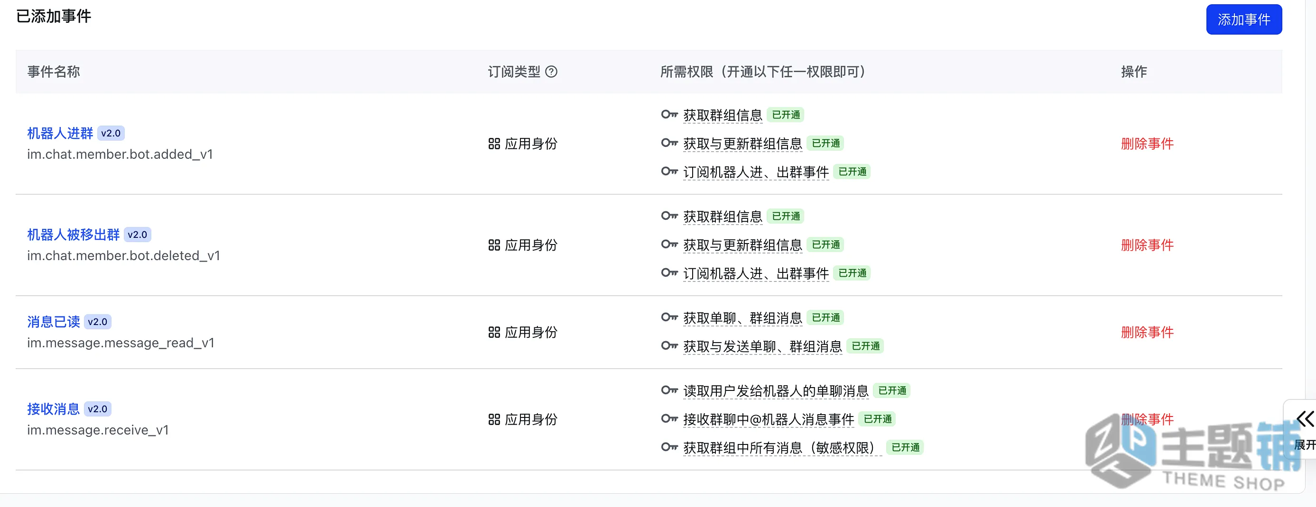
Task: Click 获取单聊、群组消息 permission
Action: 742,318
